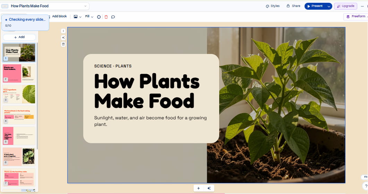
Task: Select slide 7 thumbnail with pink cards
Action: 19,177
